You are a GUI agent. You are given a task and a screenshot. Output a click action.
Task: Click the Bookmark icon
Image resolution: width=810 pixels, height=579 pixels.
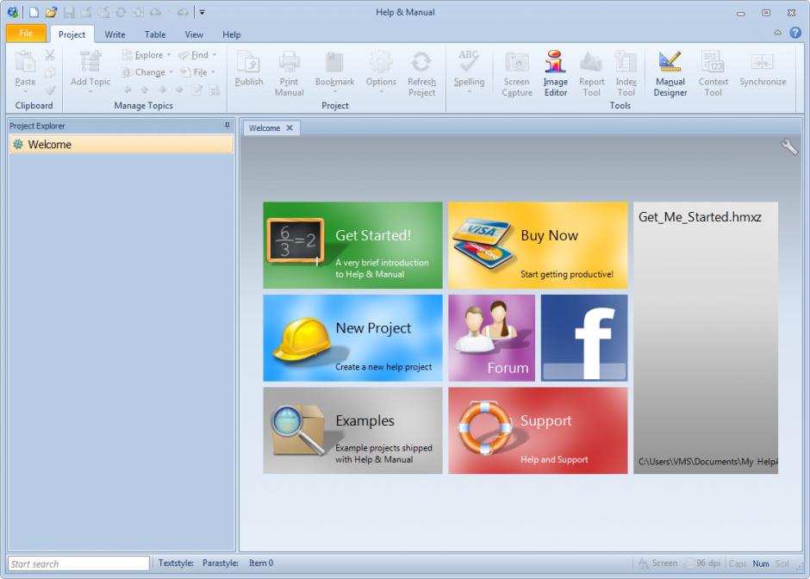[x=334, y=63]
